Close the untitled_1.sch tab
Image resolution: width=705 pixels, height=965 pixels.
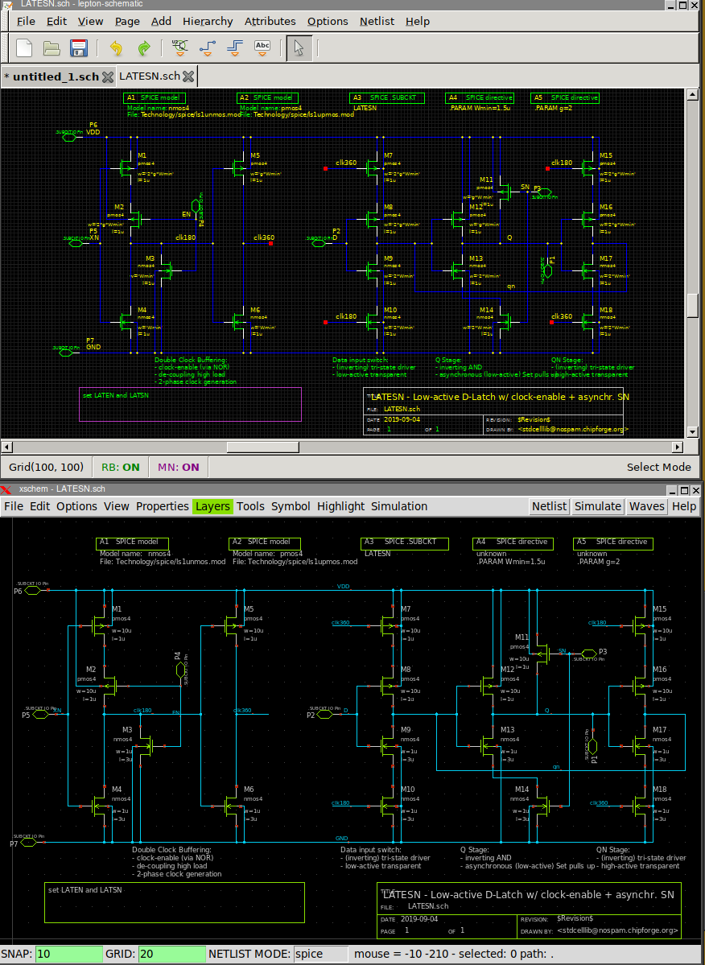(106, 76)
